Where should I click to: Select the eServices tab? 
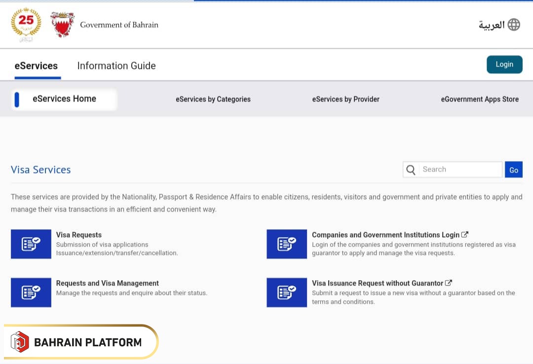36,66
